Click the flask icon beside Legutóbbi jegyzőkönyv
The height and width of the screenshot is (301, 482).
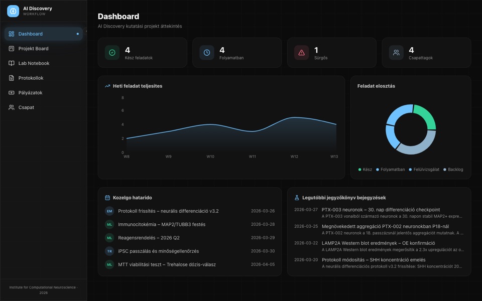click(297, 198)
